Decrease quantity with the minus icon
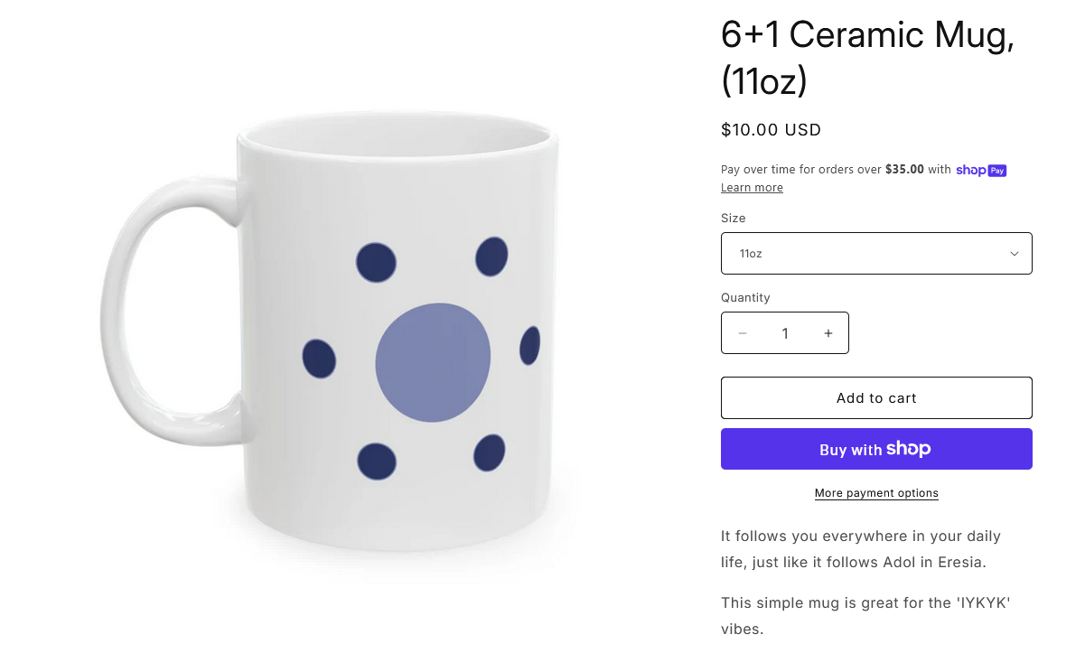The height and width of the screenshot is (653, 1085). click(x=743, y=333)
